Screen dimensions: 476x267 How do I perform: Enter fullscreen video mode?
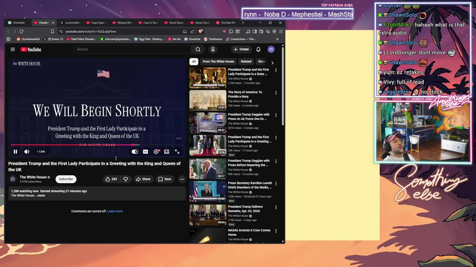177,152
